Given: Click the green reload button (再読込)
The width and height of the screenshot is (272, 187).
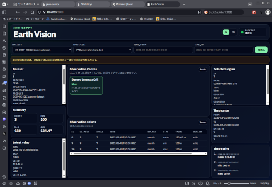Looking at the screenshot, I should 260,50.
